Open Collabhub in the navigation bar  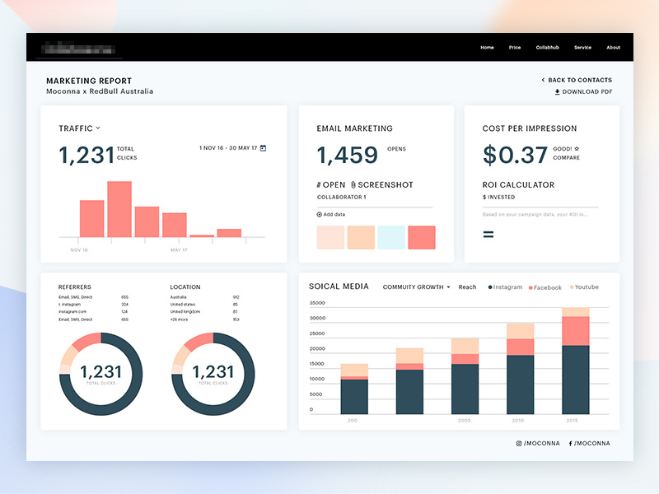click(547, 48)
